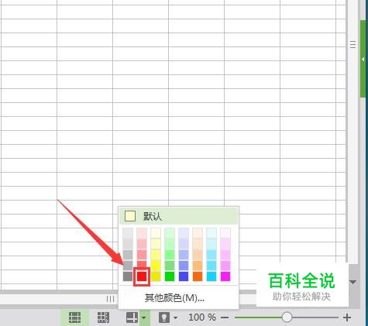Viewport: 368px width, 326px height.
Task: Pick the lightest magenta top swatch
Action: pyautogui.click(x=225, y=233)
